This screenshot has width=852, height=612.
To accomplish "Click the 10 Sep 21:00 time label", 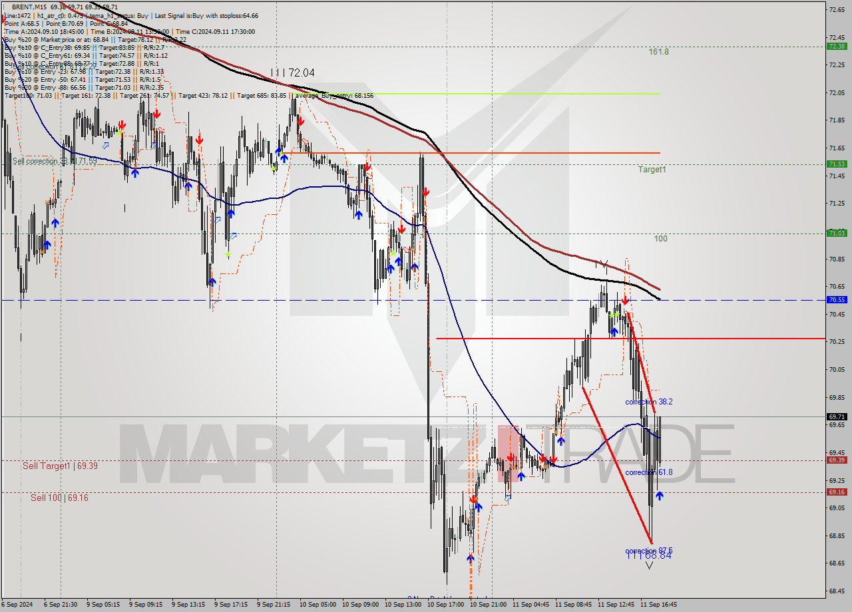I will [x=488, y=605].
